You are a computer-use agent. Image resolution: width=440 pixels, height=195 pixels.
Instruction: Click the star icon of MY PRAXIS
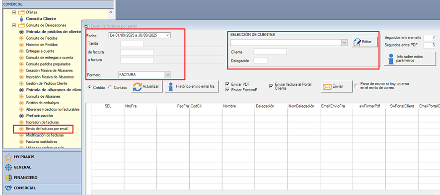point(9,157)
